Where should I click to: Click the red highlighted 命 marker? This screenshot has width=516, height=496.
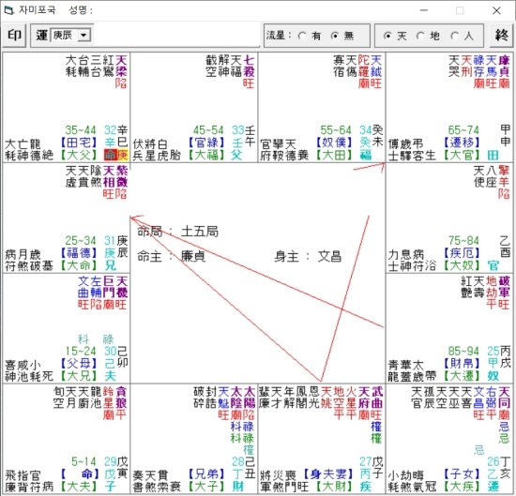[111, 155]
